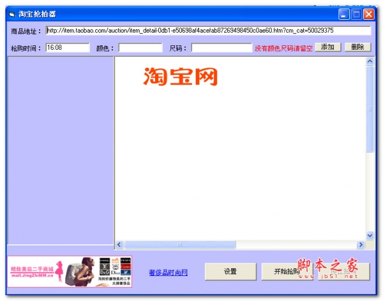
Task: Click the 淘宝网 logo in browser pane
Action: point(180,77)
